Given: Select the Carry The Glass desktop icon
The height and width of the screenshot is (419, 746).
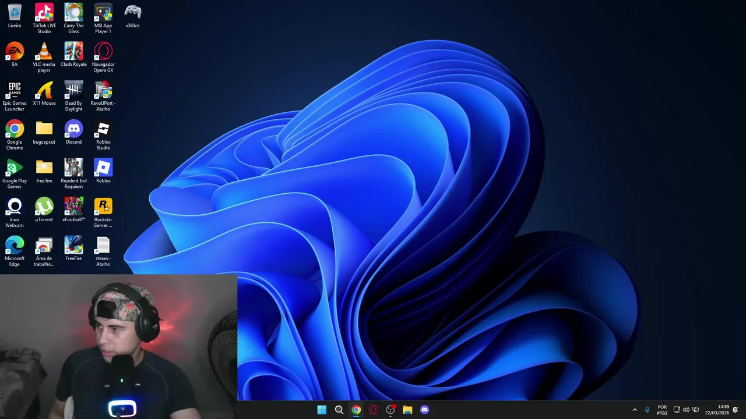Looking at the screenshot, I should (73, 19).
